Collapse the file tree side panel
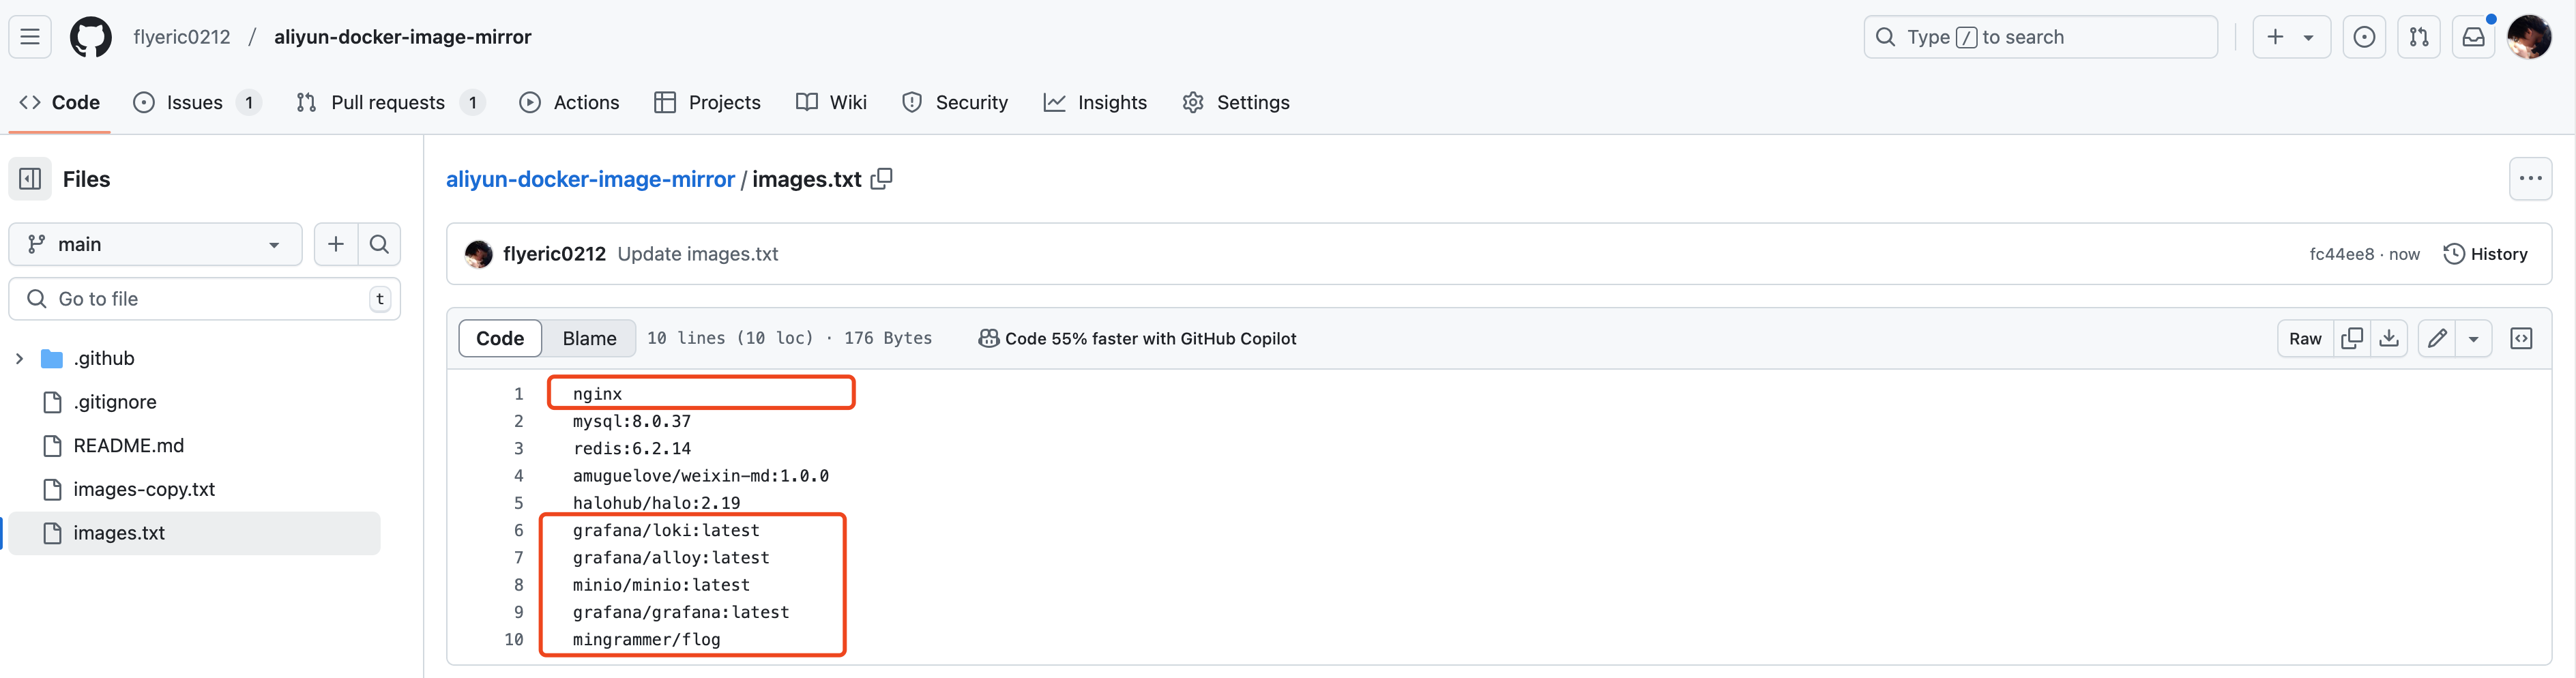The image size is (2576, 678). coord(30,179)
